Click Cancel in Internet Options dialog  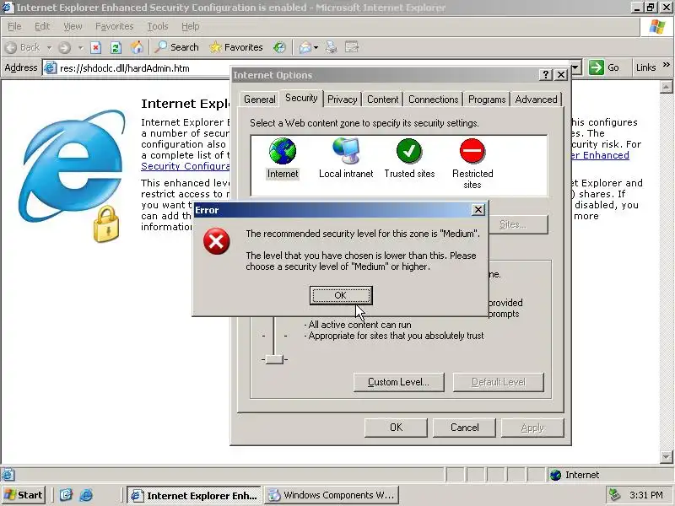pyautogui.click(x=464, y=428)
